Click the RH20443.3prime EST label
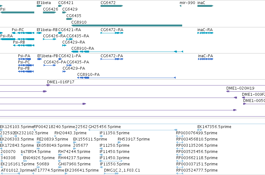The image size is (265, 175). point(70,133)
